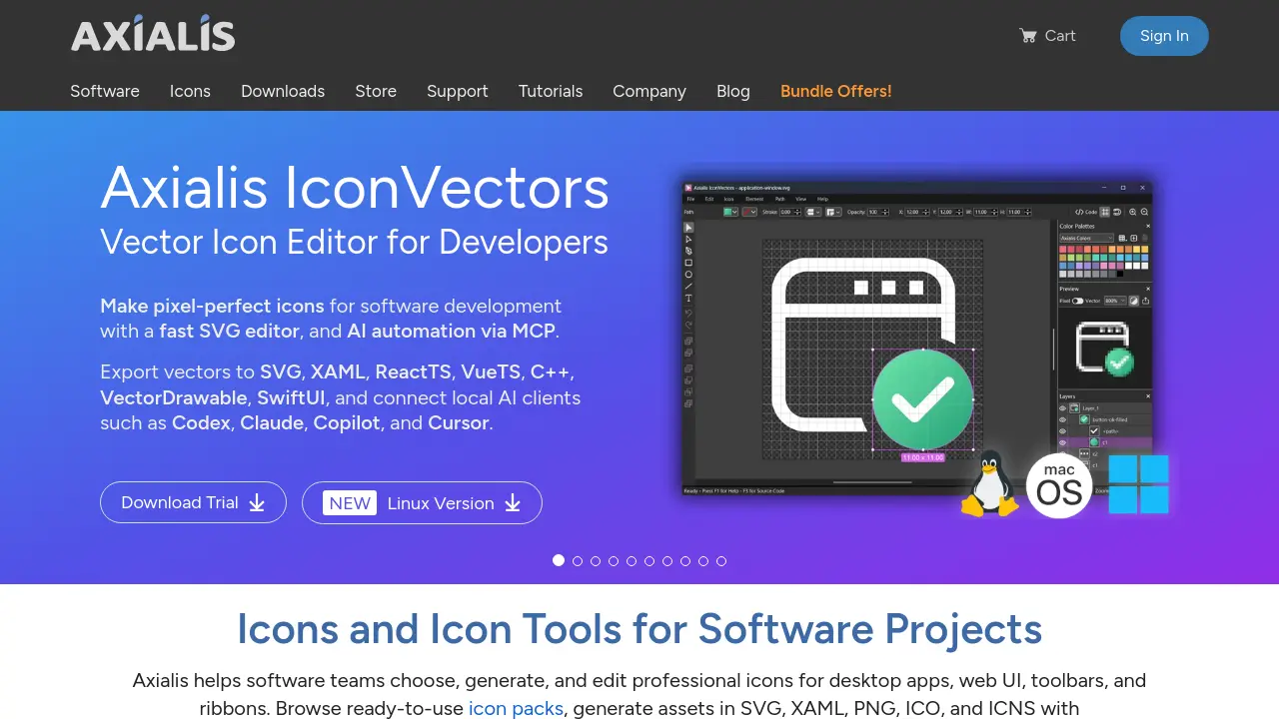
Task: Click the Axialis logo in the header
Action: point(153,35)
